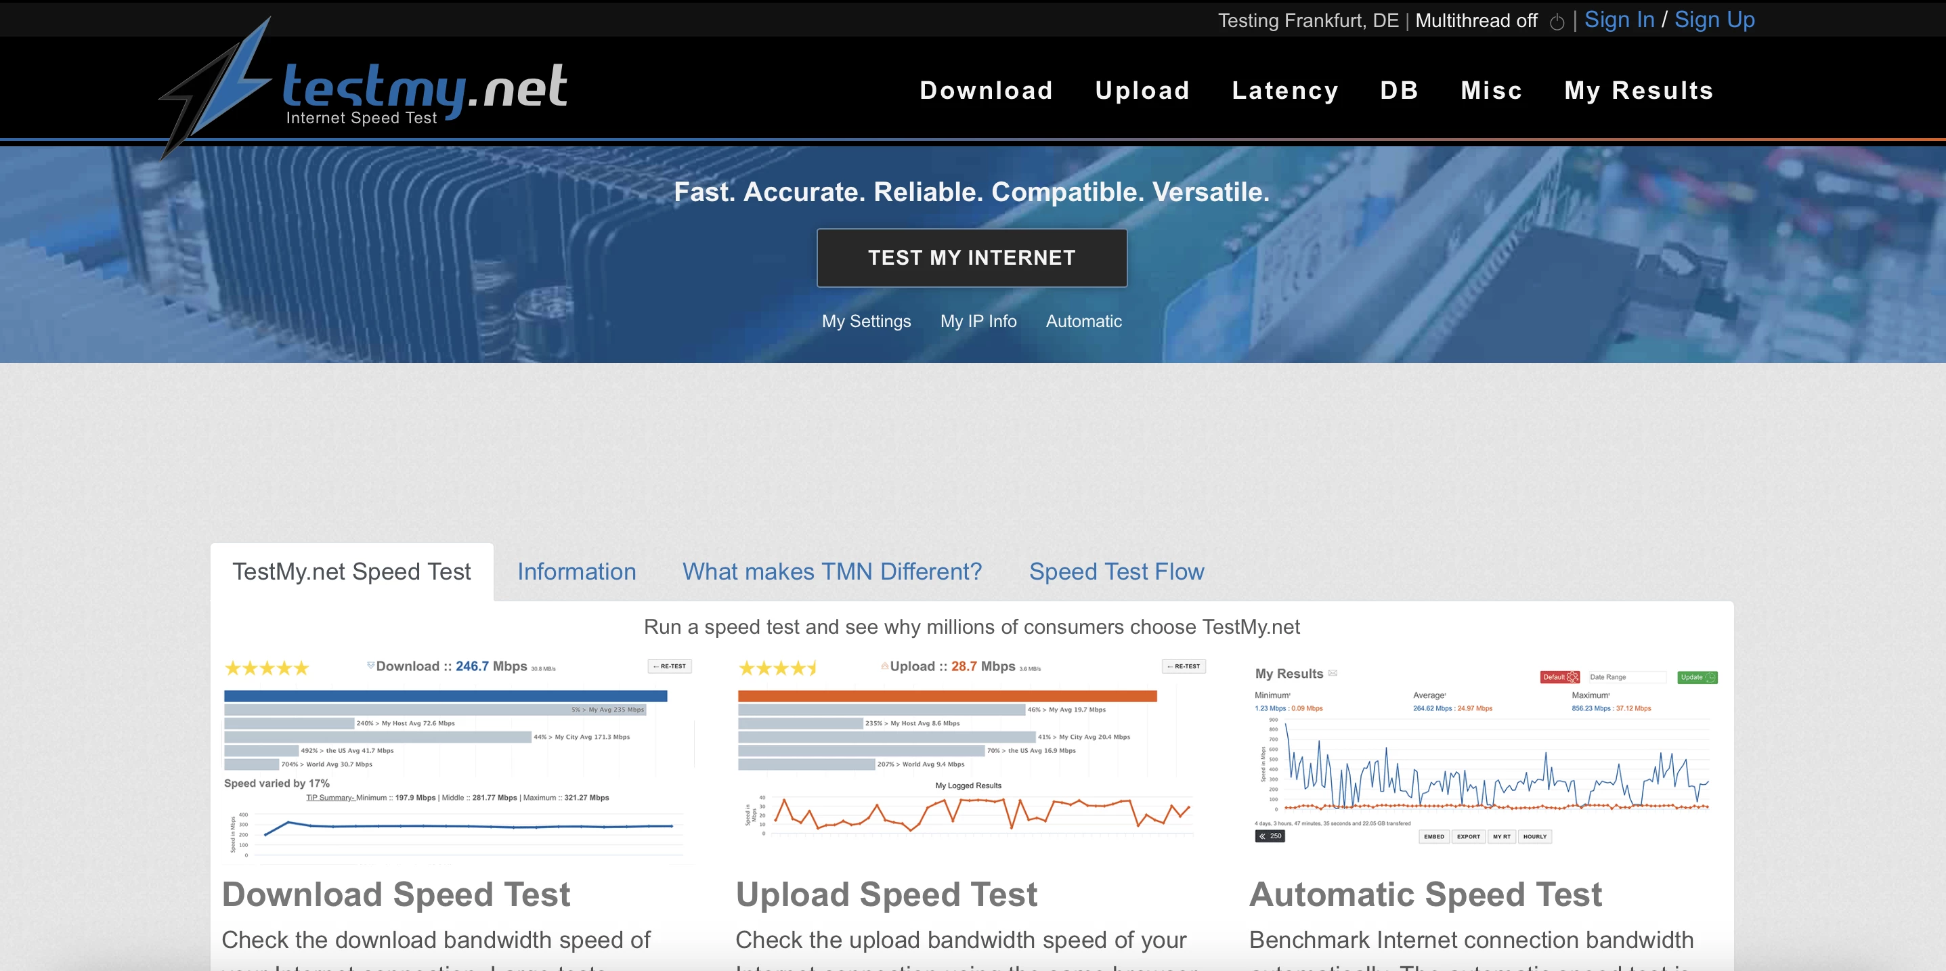Image resolution: width=1946 pixels, height=971 pixels.
Task: Click '235% > My Host Avg 8.6 Mbps' label
Action: pyautogui.click(x=913, y=723)
